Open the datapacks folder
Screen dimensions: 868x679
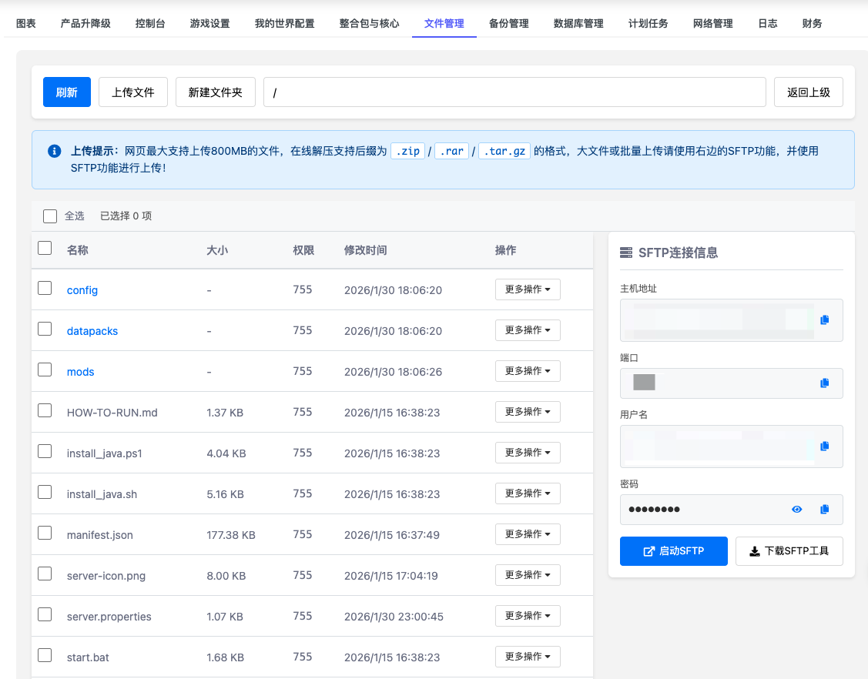pos(92,330)
